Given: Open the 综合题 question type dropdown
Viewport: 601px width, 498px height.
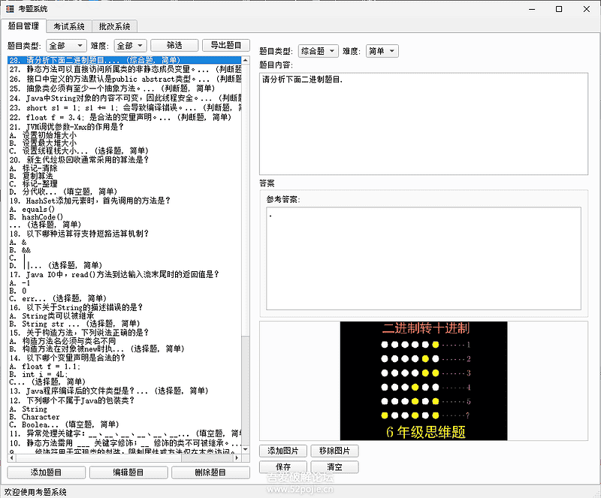Looking at the screenshot, I should 318,51.
